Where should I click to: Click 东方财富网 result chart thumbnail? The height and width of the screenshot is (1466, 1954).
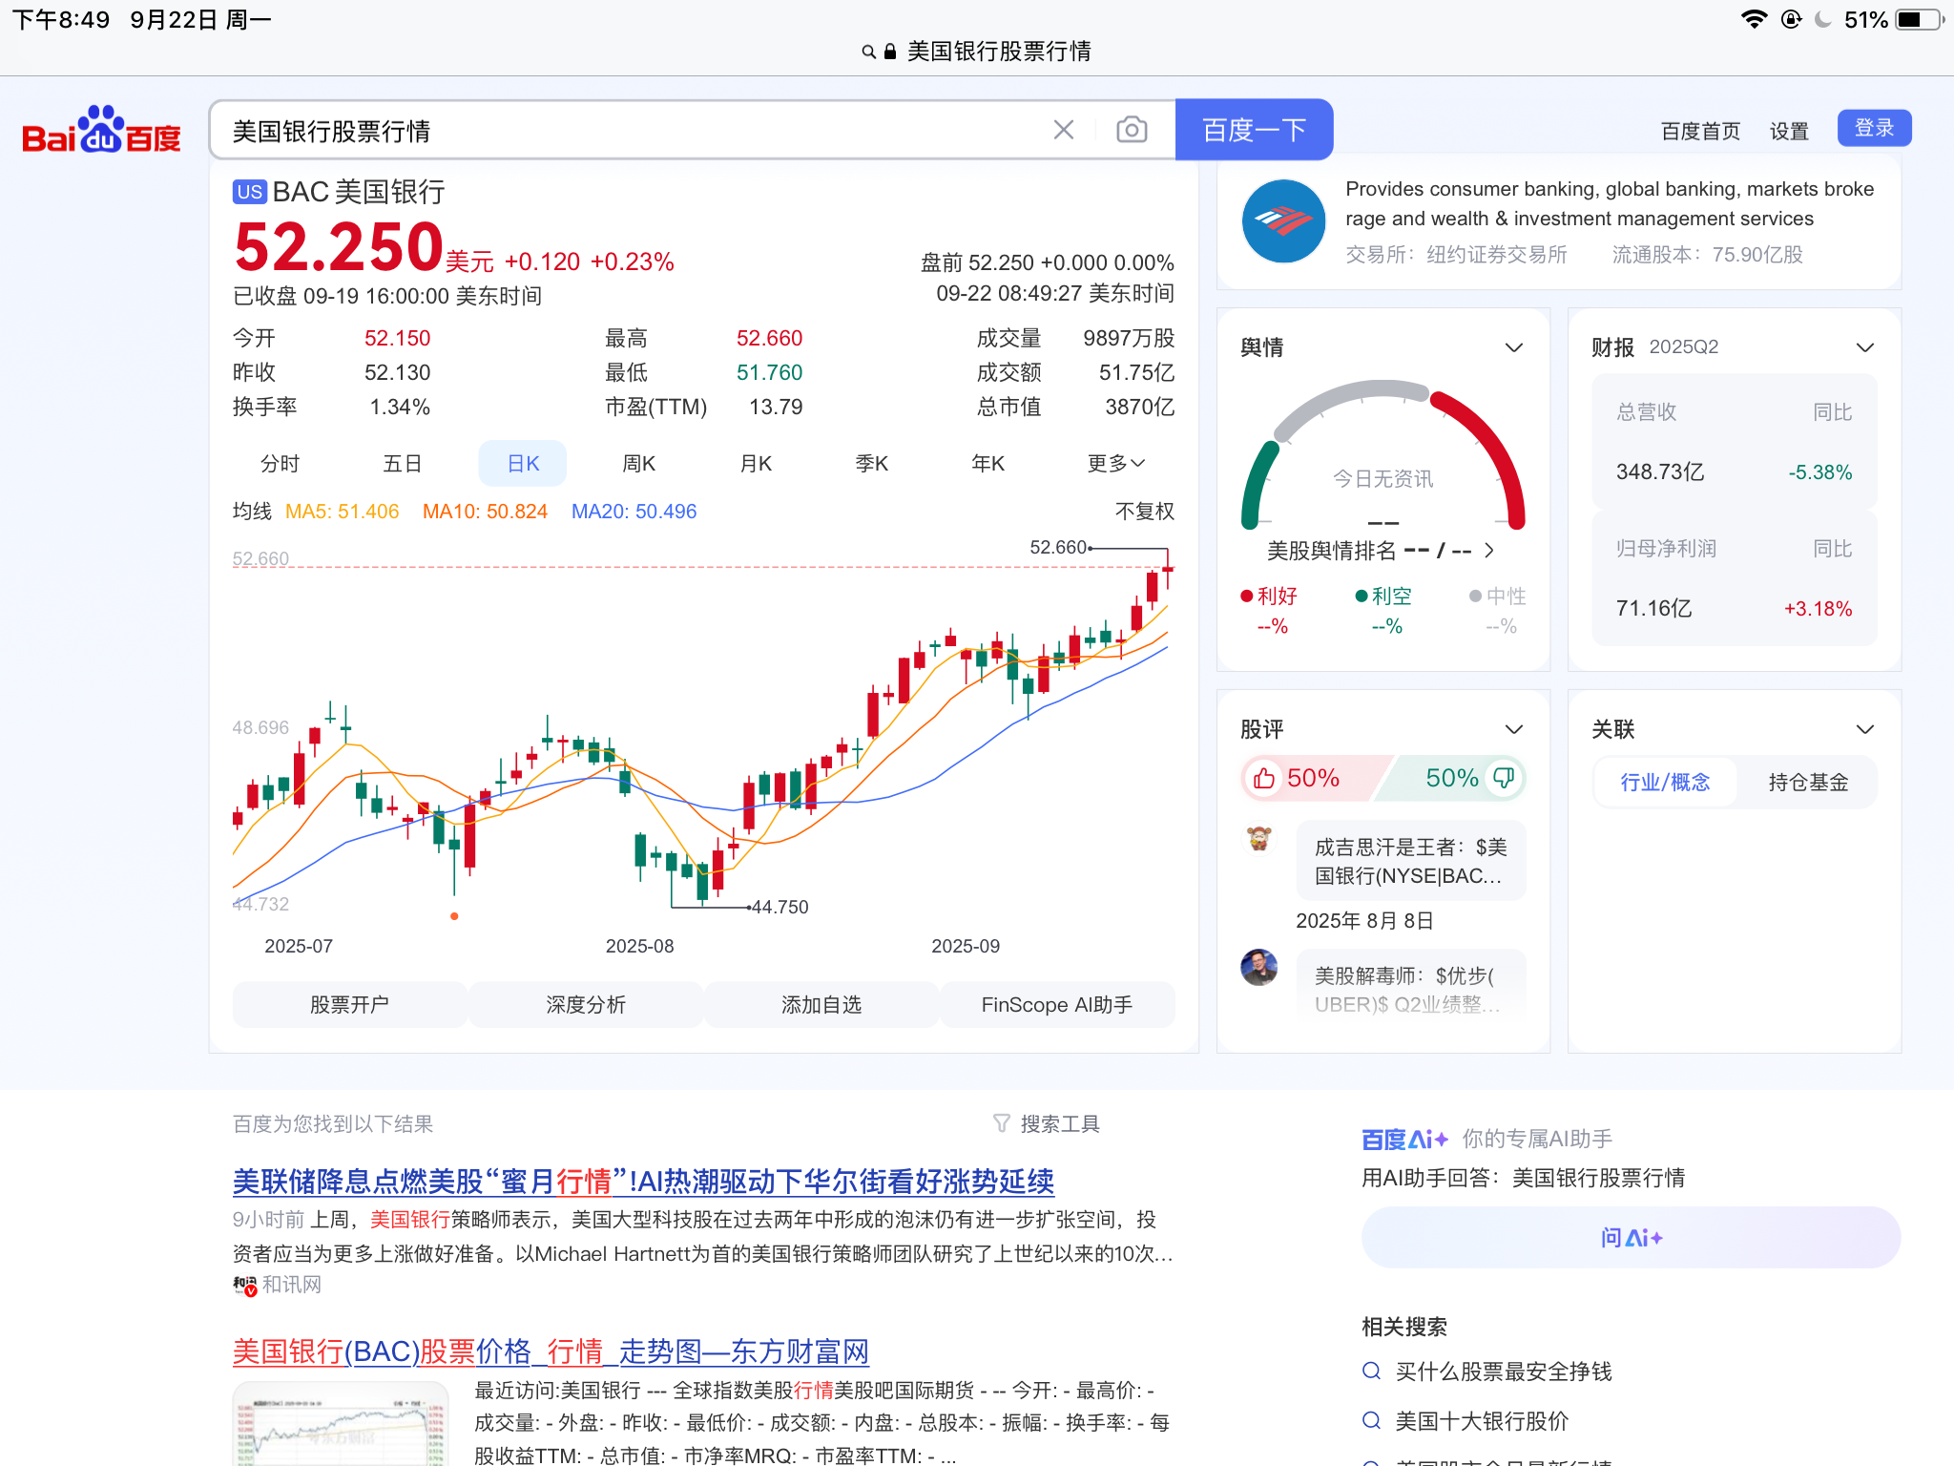coord(341,1424)
